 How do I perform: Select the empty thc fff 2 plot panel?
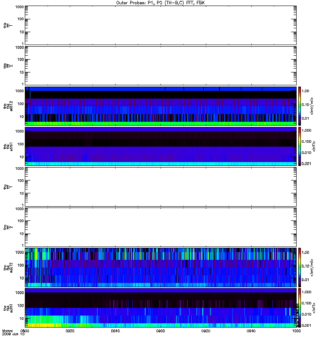tap(160, 227)
